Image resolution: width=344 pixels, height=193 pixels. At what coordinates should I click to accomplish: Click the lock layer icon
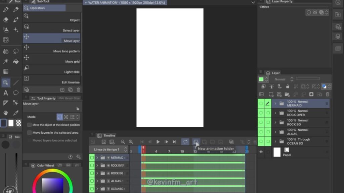click(x=288, y=86)
